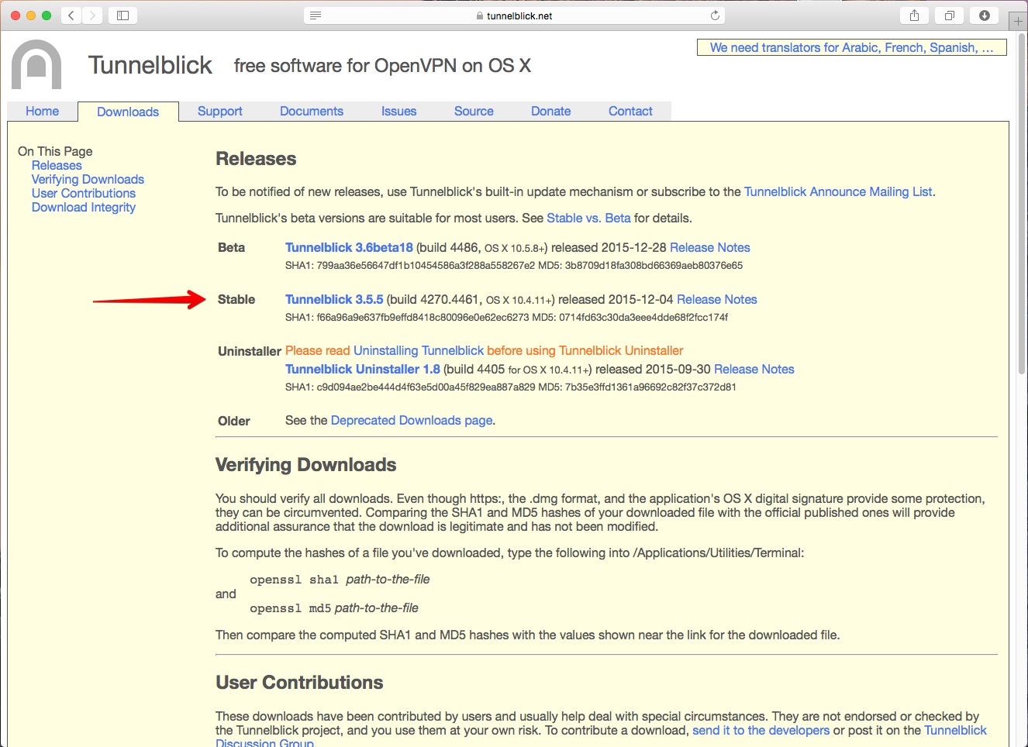Click the translators needed banner
Image resolution: width=1028 pixels, height=747 pixels.
pyautogui.click(x=851, y=48)
